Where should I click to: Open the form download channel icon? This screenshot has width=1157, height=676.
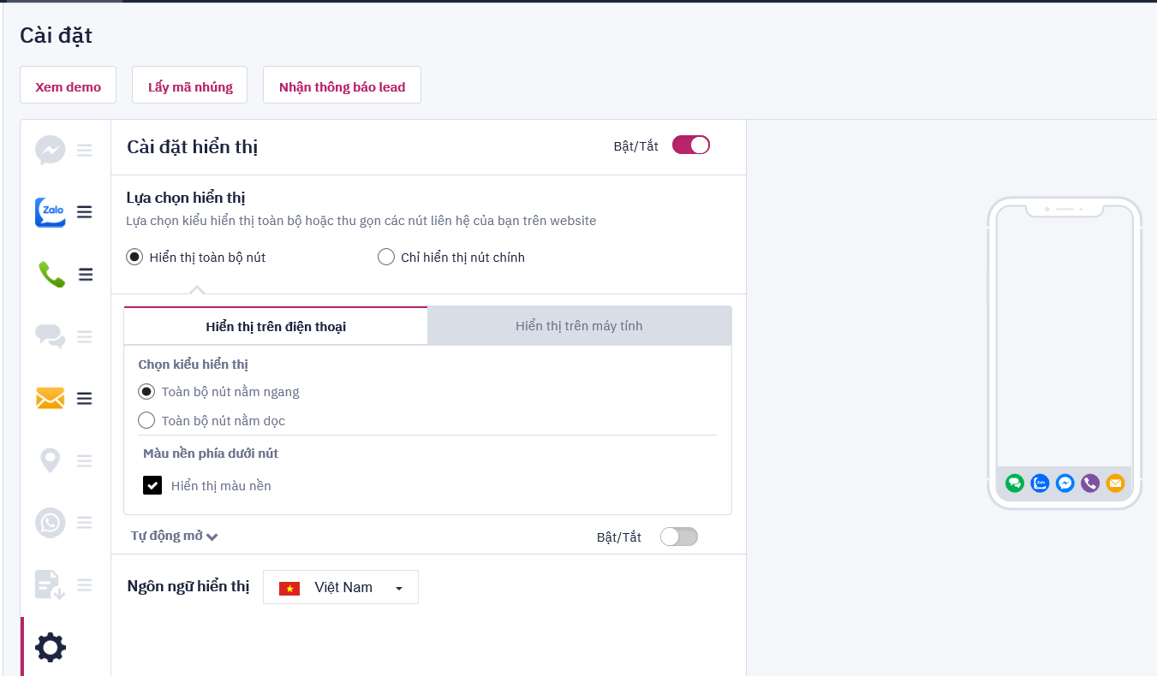click(x=51, y=585)
